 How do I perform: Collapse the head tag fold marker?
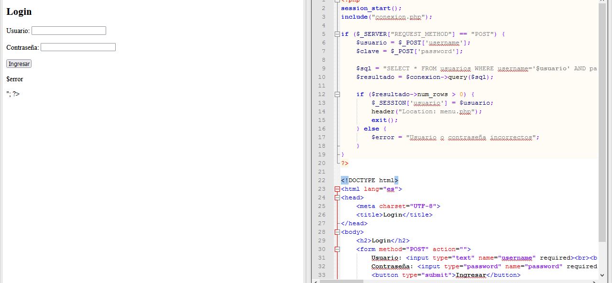point(338,197)
